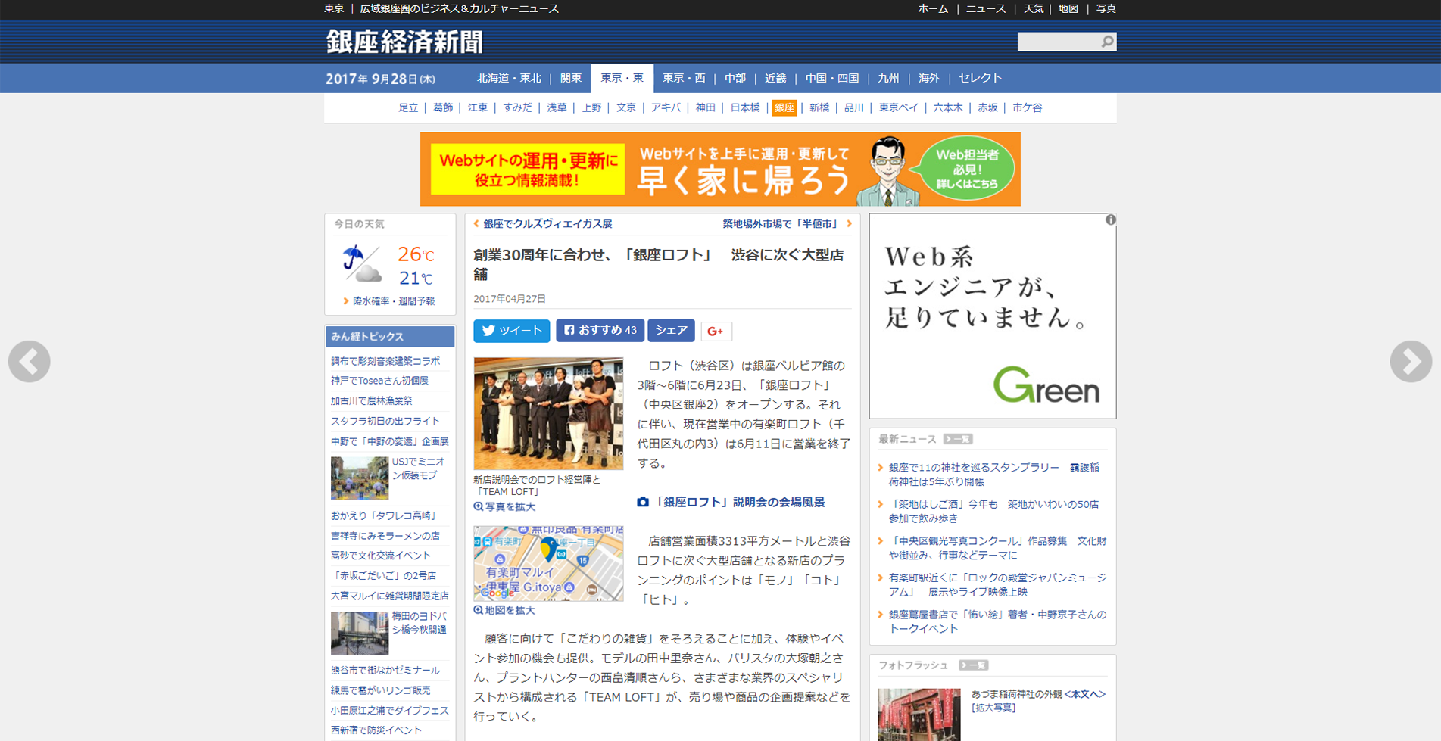The image size is (1441, 741).
Task: Open 天気 in top menu
Action: click(1033, 9)
